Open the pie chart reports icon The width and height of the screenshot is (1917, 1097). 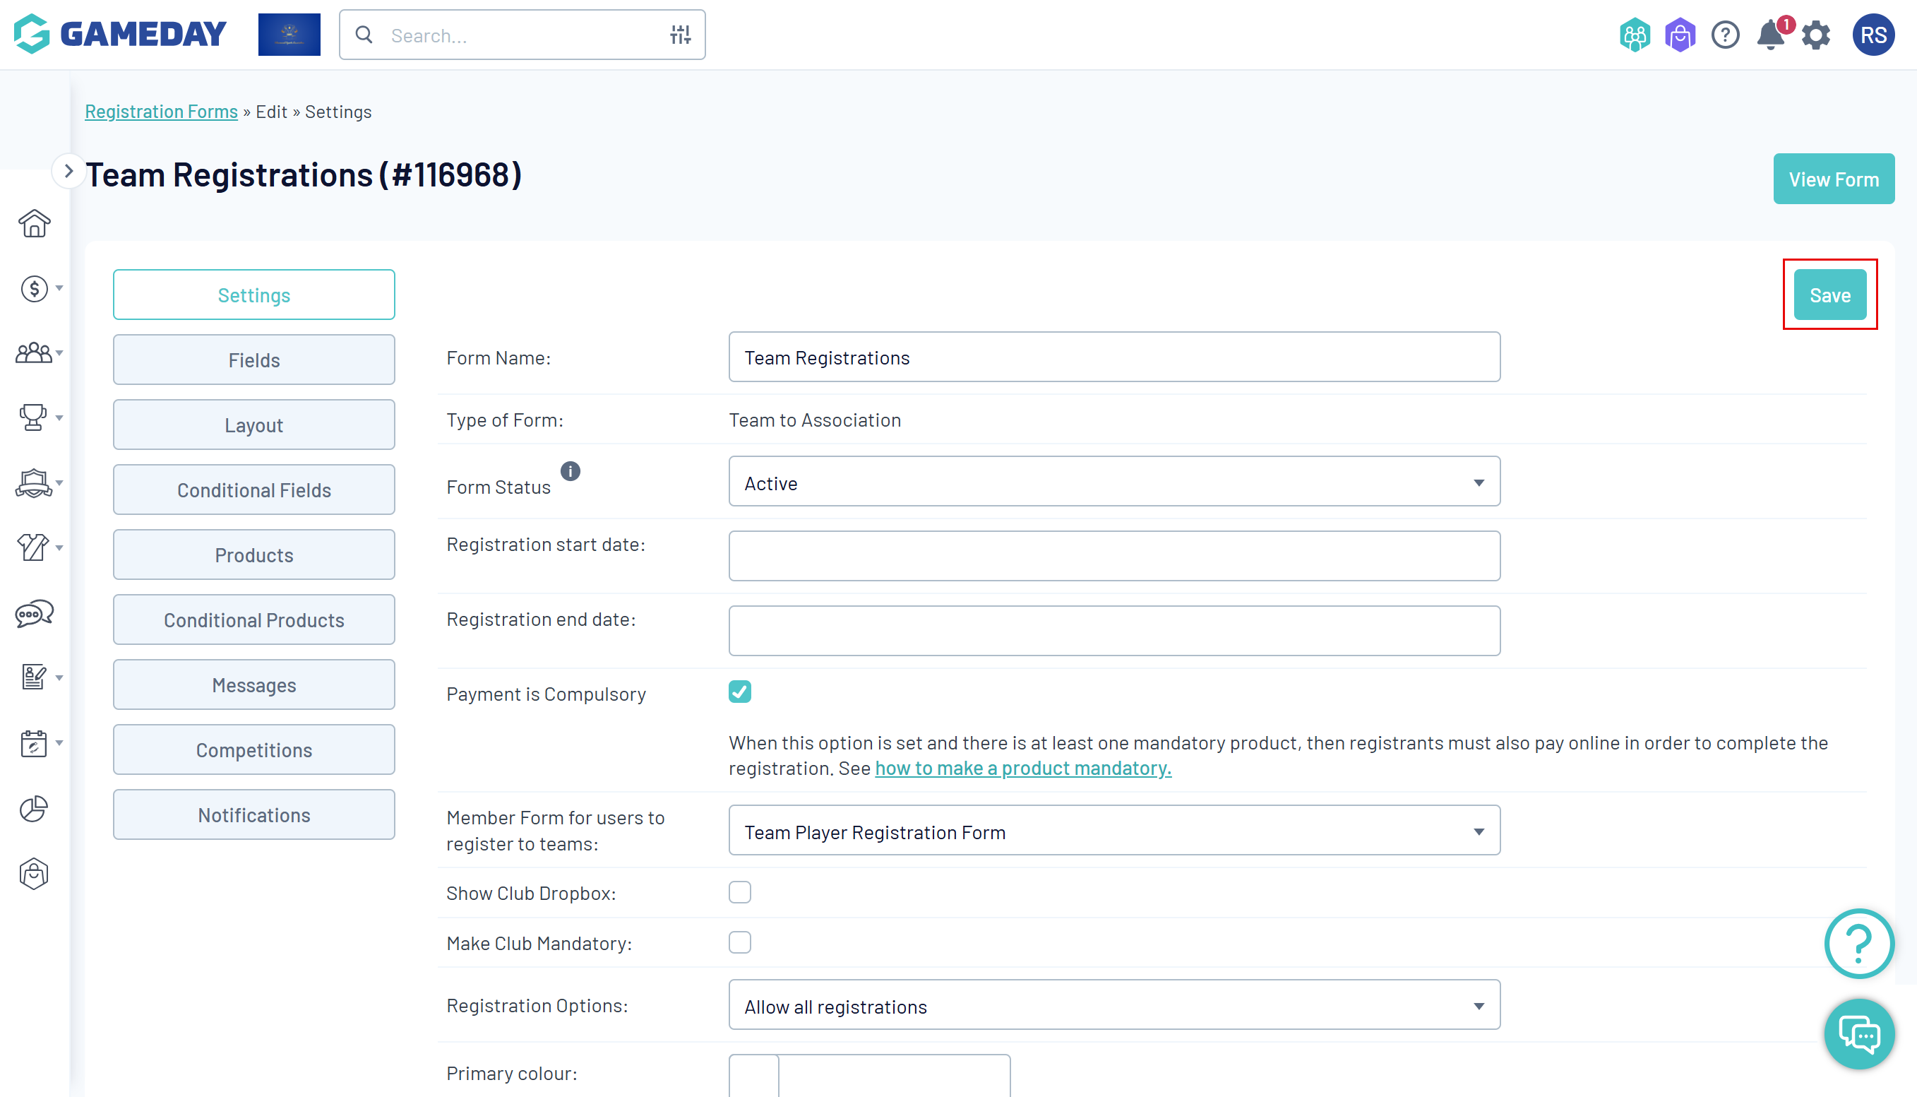click(32, 808)
